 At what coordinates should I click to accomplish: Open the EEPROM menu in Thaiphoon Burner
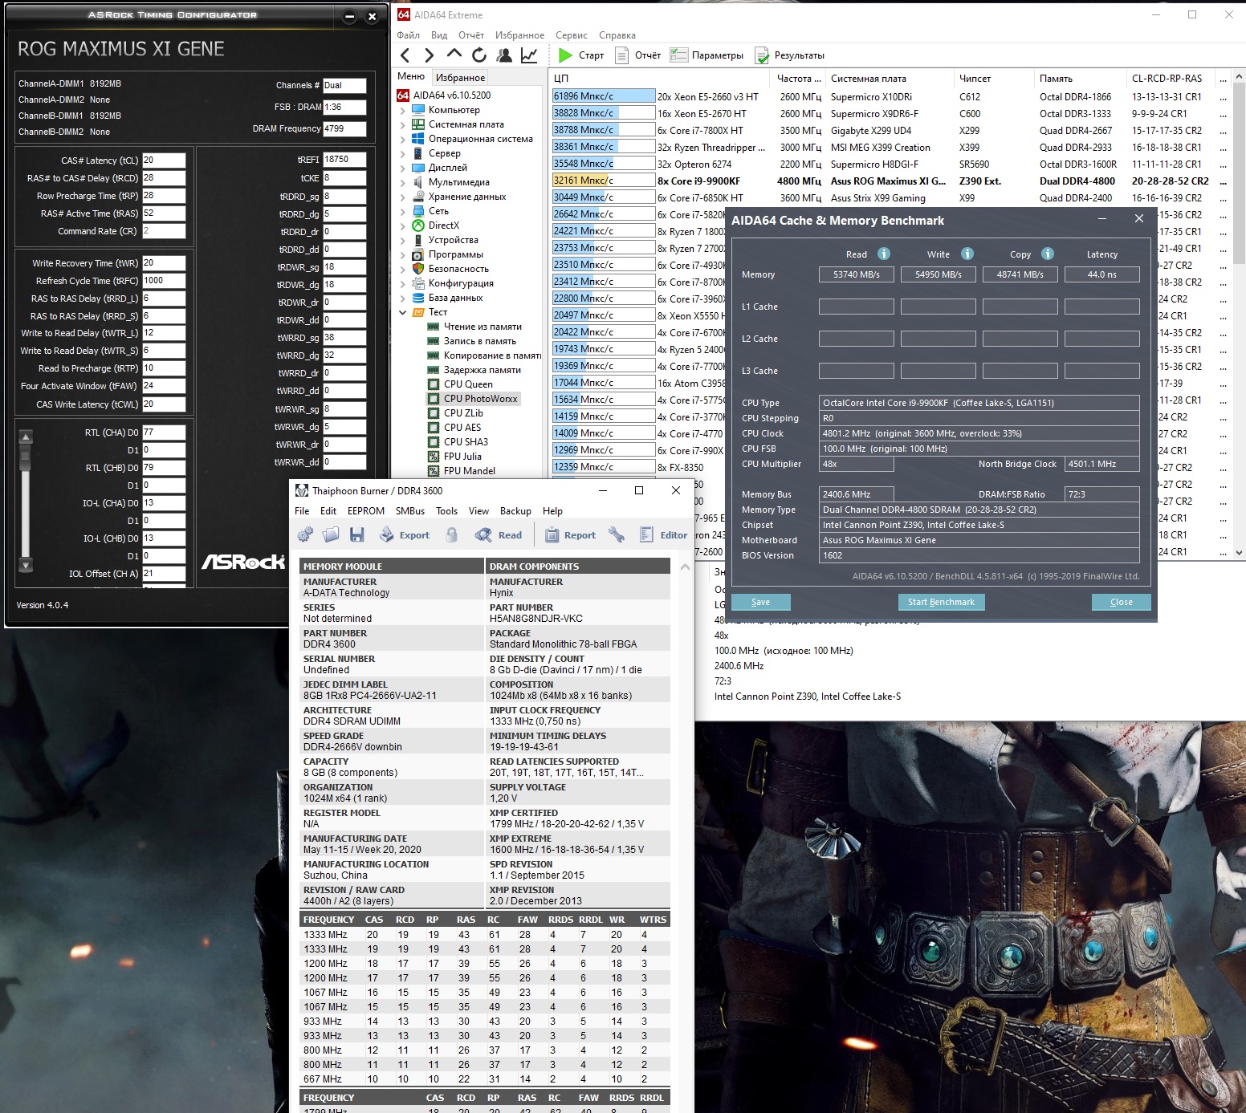[366, 511]
